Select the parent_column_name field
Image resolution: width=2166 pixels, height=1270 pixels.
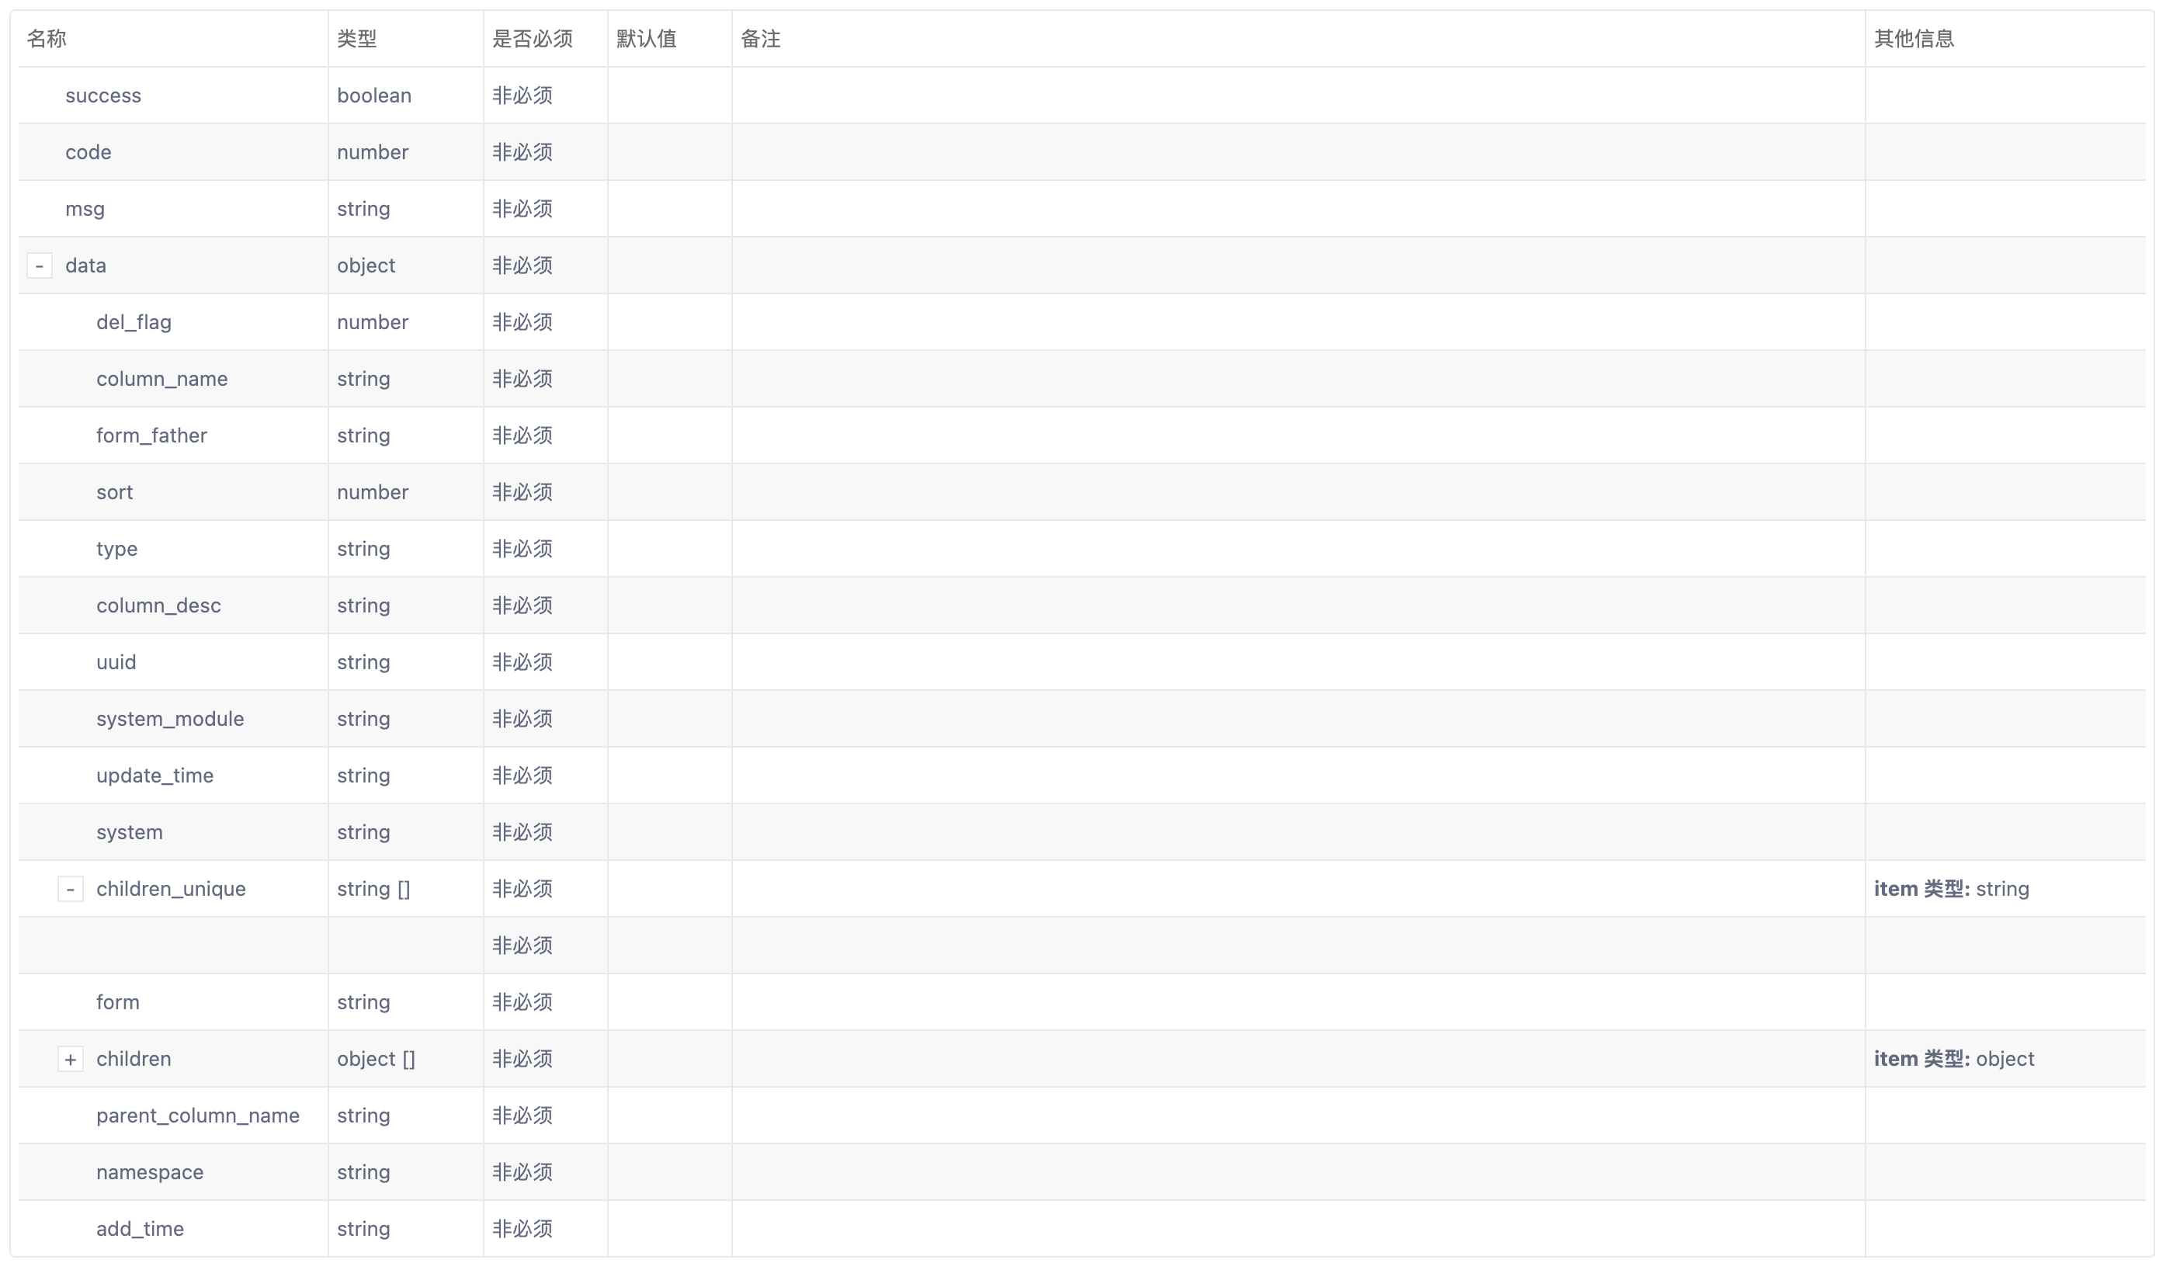click(198, 1116)
